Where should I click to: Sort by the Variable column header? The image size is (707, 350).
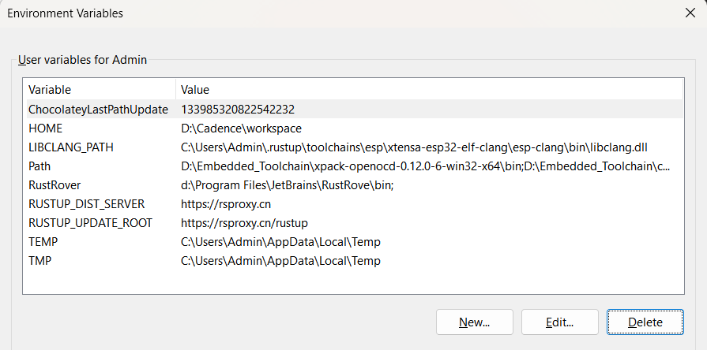99,90
